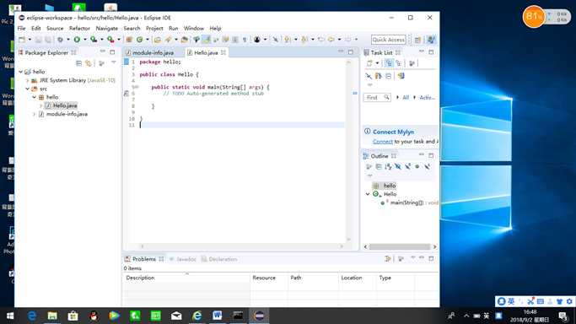Image resolution: width=576 pixels, height=324 pixels.
Task: Toggle Hide Fields in Outline toolbar
Action: pyautogui.click(x=398, y=166)
